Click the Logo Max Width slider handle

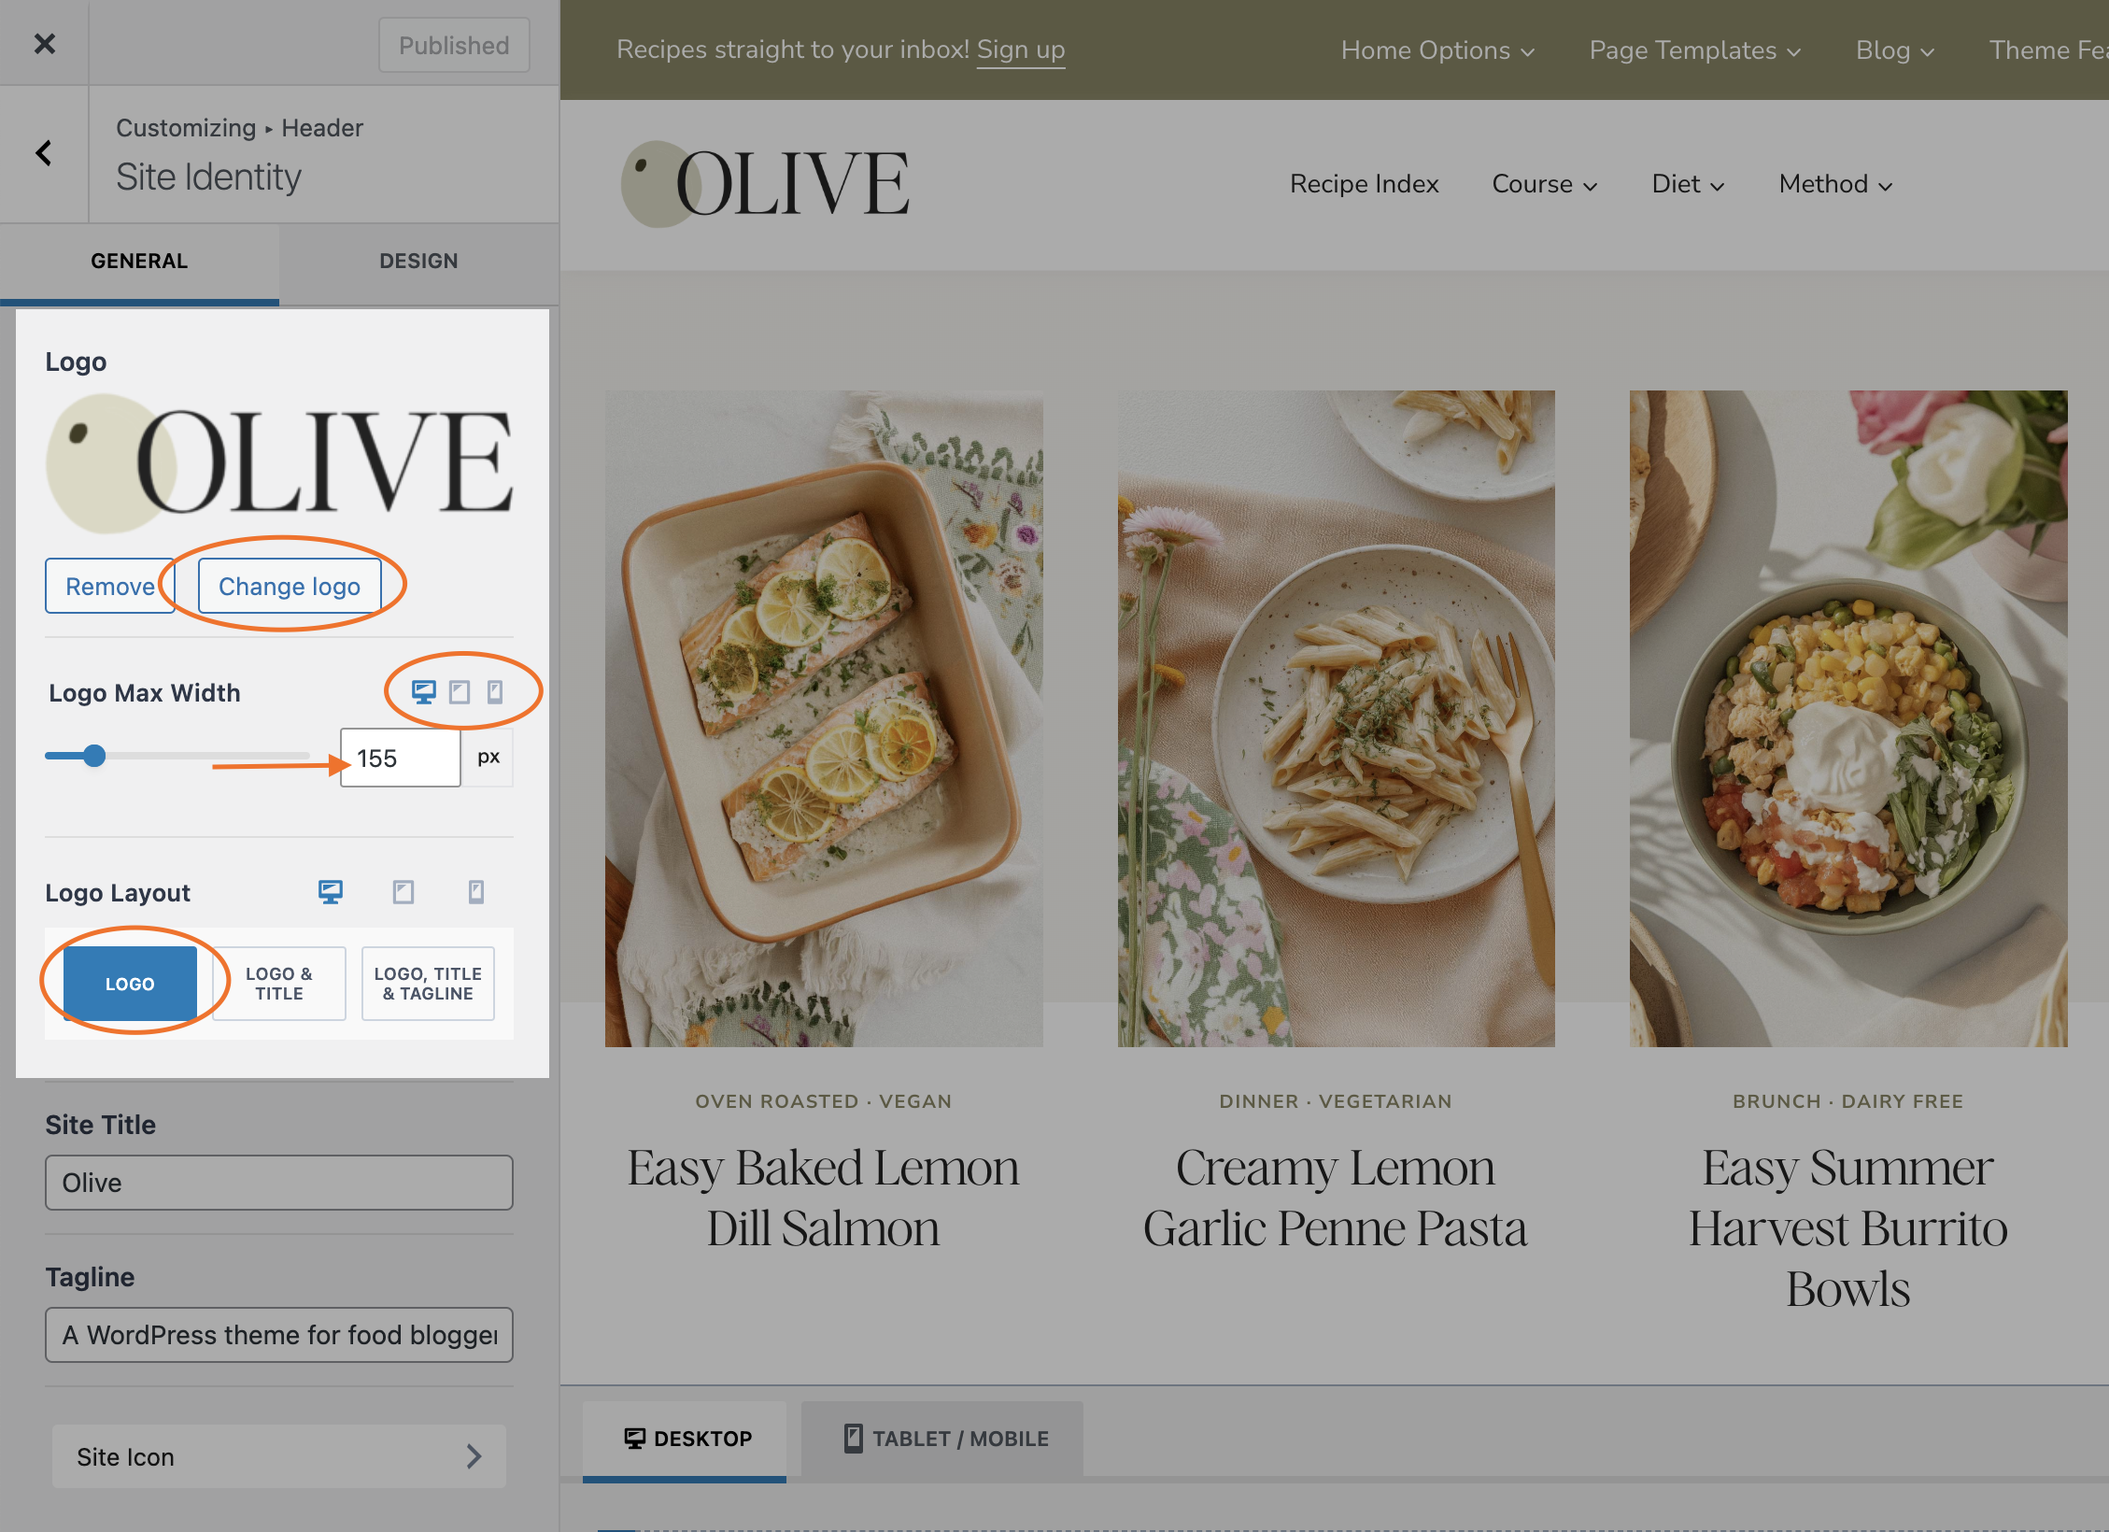(93, 756)
